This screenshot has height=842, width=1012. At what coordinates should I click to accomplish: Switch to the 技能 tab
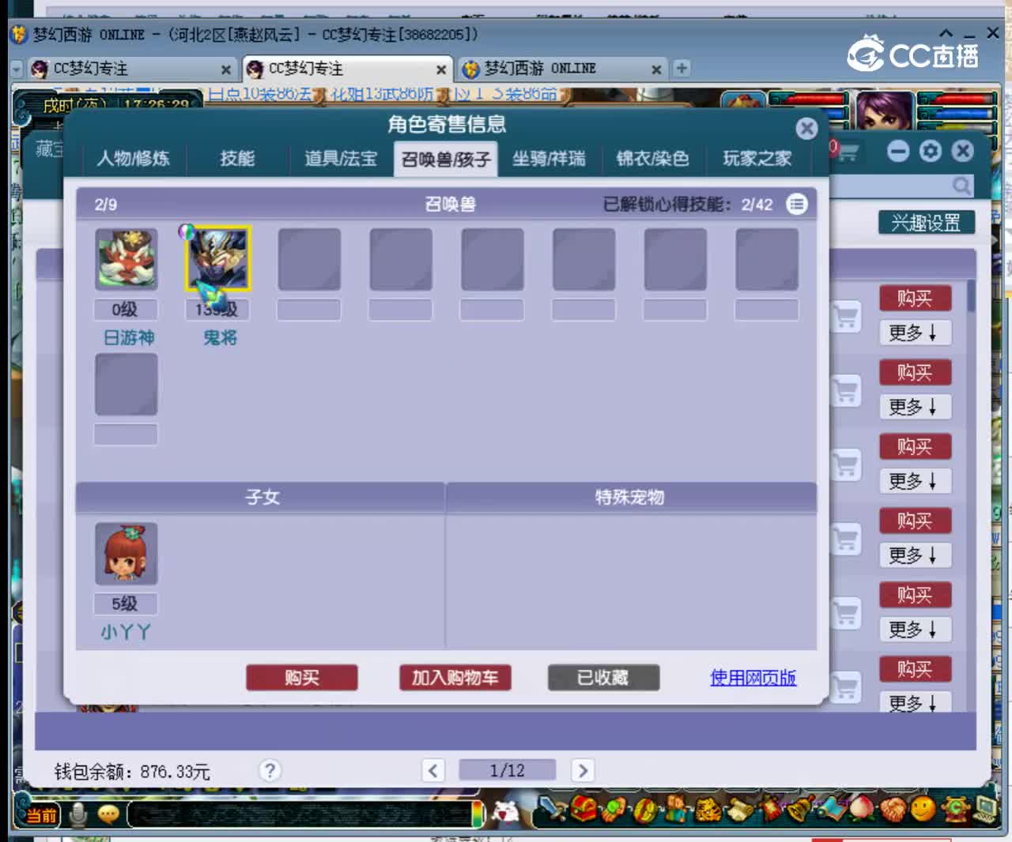[x=237, y=159]
